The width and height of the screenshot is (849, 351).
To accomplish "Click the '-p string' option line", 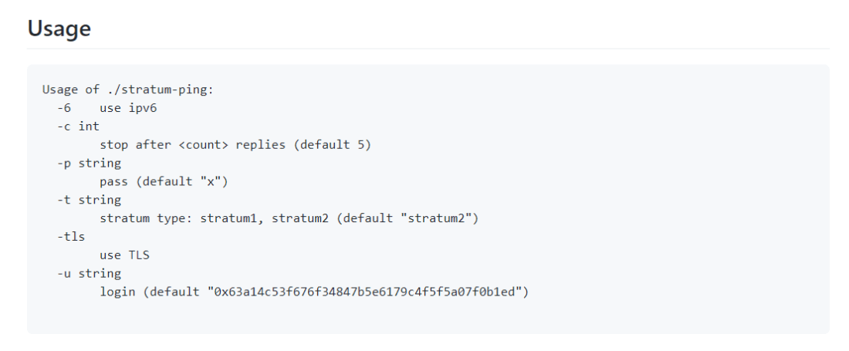I will click(x=89, y=164).
